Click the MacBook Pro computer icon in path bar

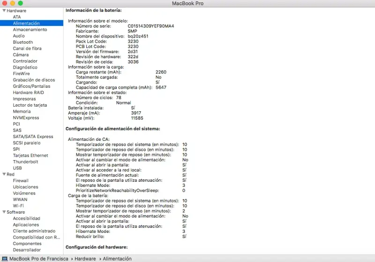coord(5,259)
